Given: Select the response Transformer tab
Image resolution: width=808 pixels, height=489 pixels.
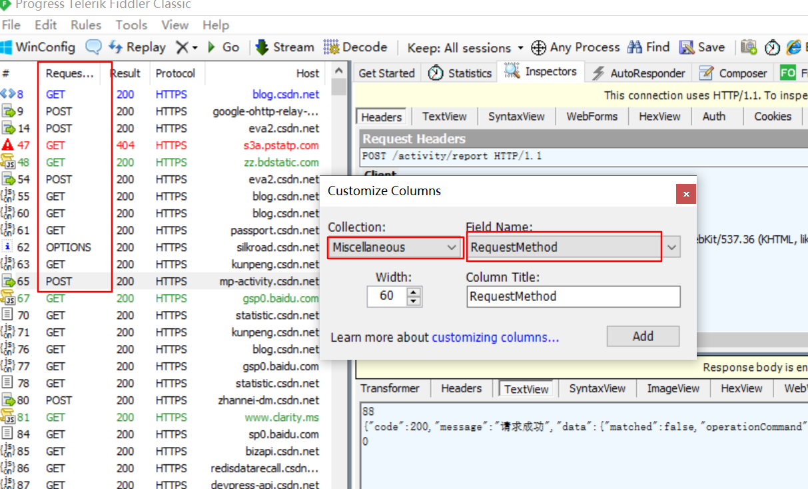Looking at the screenshot, I should [x=390, y=388].
